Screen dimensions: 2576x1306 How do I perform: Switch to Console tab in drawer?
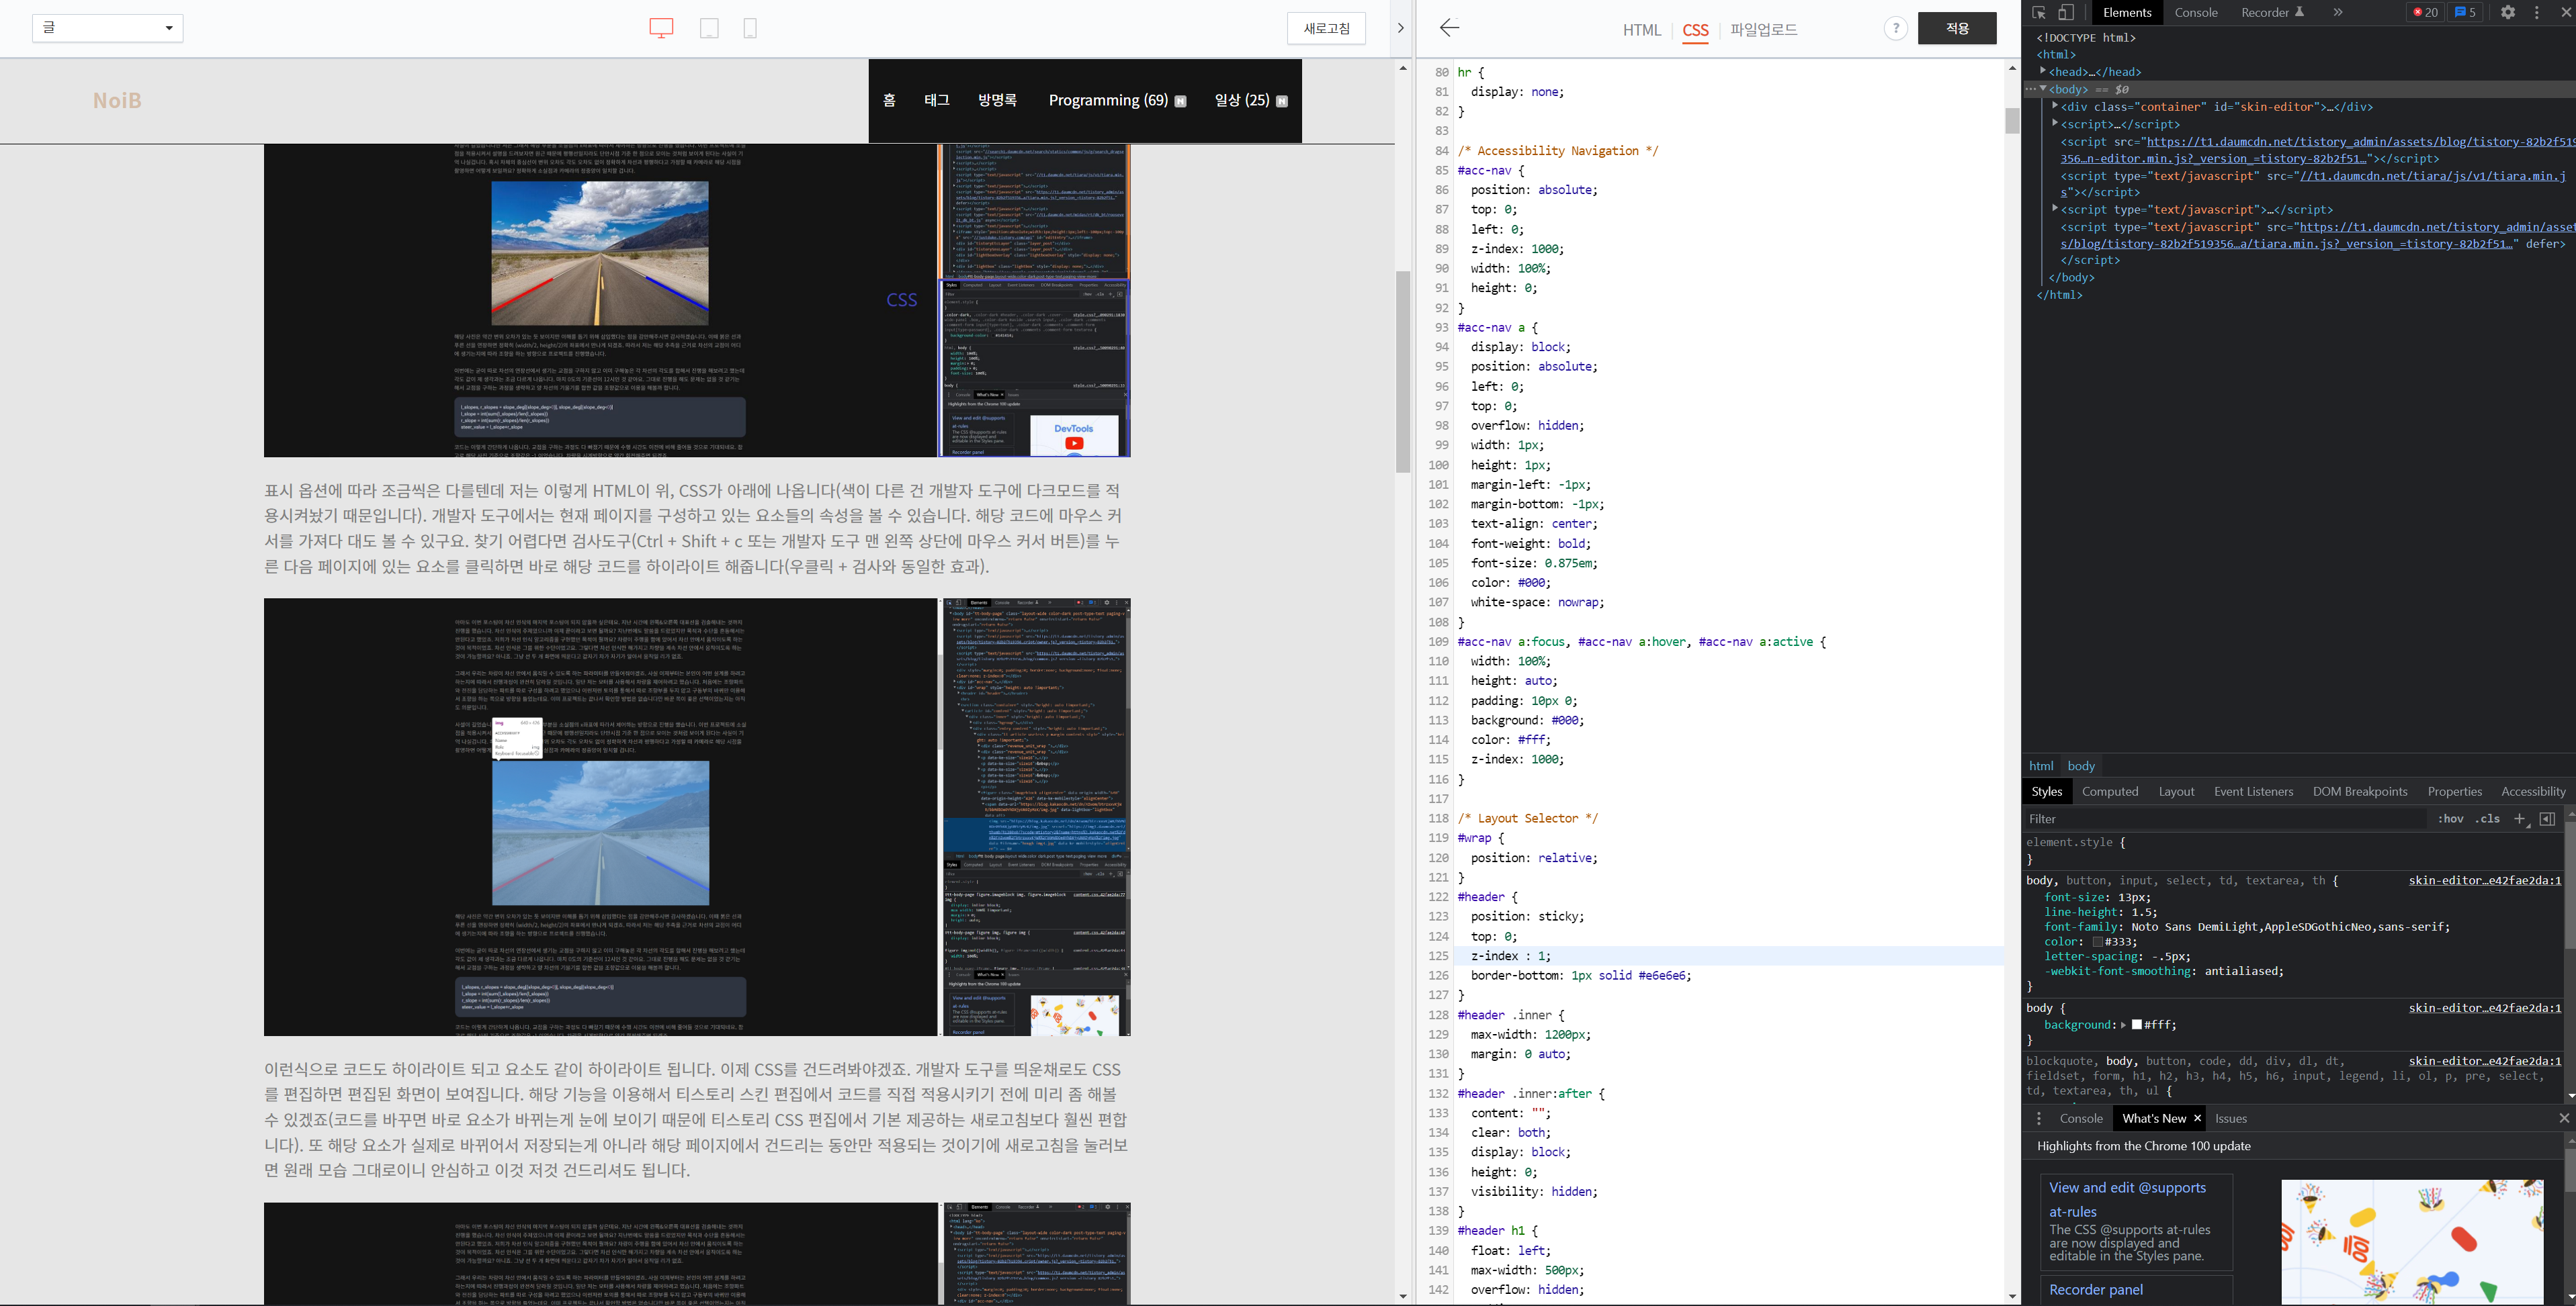pos(2081,1118)
